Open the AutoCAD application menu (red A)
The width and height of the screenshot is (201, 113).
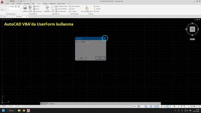pyautogui.click(x=2, y=2)
